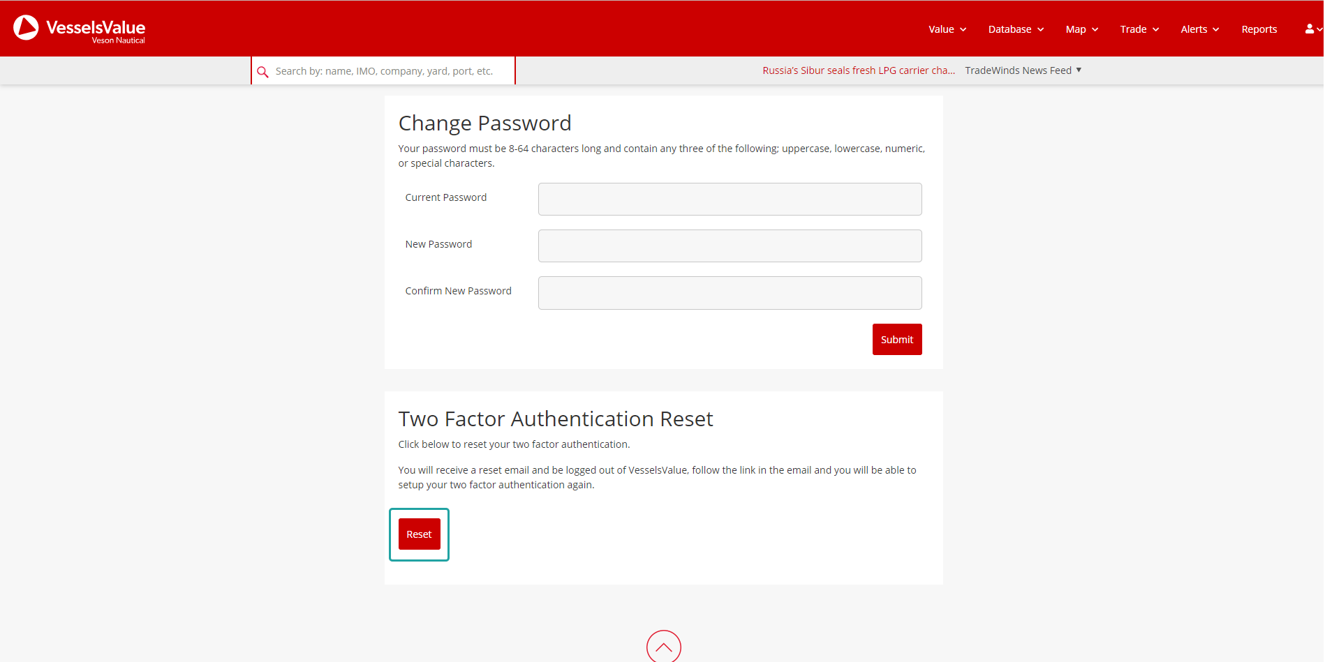Click the scroll-to-top arrow icon
1325x662 pixels.
[663, 647]
